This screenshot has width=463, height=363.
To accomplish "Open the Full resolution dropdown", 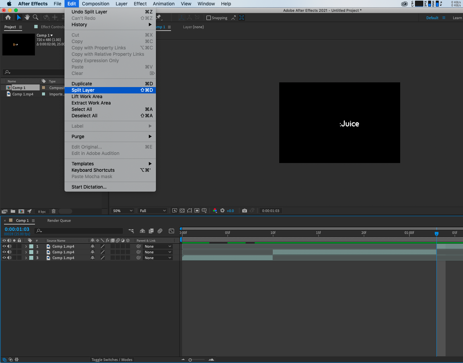I will tap(153, 211).
